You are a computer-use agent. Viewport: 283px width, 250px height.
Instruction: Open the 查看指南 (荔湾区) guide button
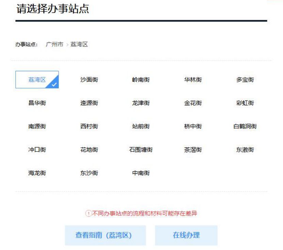tap(105, 235)
